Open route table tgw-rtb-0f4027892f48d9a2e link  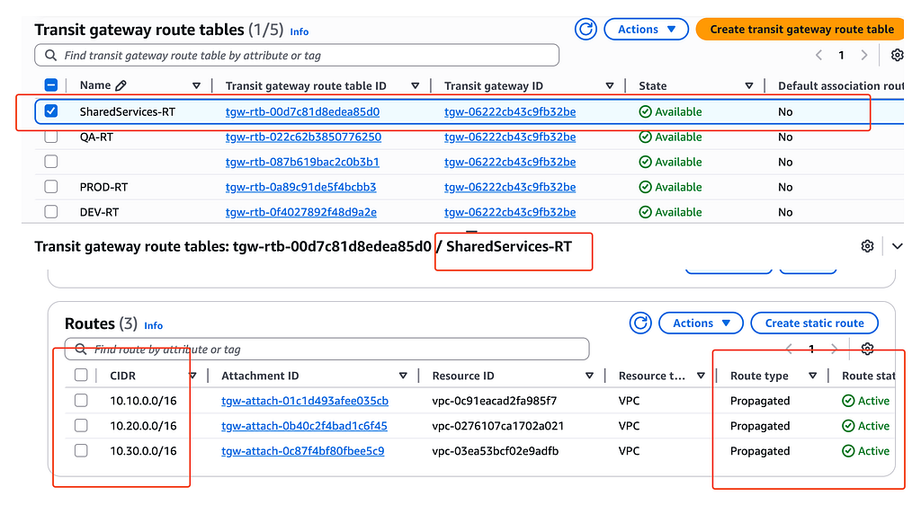coord(300,212)
